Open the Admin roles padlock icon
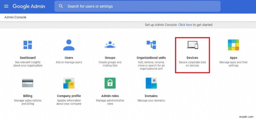 pos(110,83)
